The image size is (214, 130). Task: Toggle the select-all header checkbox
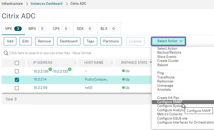[17, 63]
